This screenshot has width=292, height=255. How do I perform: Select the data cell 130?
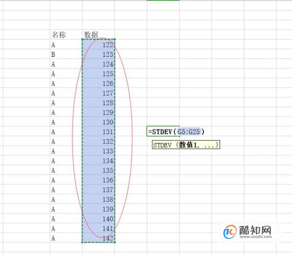pyautogui.click(x=98, y=122)
